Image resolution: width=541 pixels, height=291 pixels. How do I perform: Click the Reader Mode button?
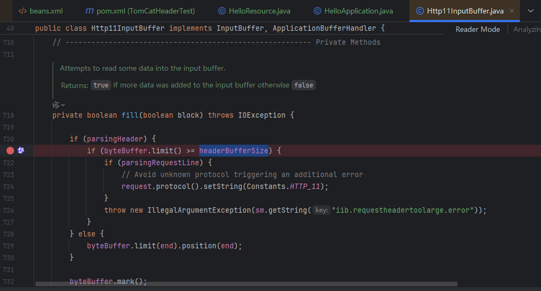pyautogui.click(x=477, y=29)
